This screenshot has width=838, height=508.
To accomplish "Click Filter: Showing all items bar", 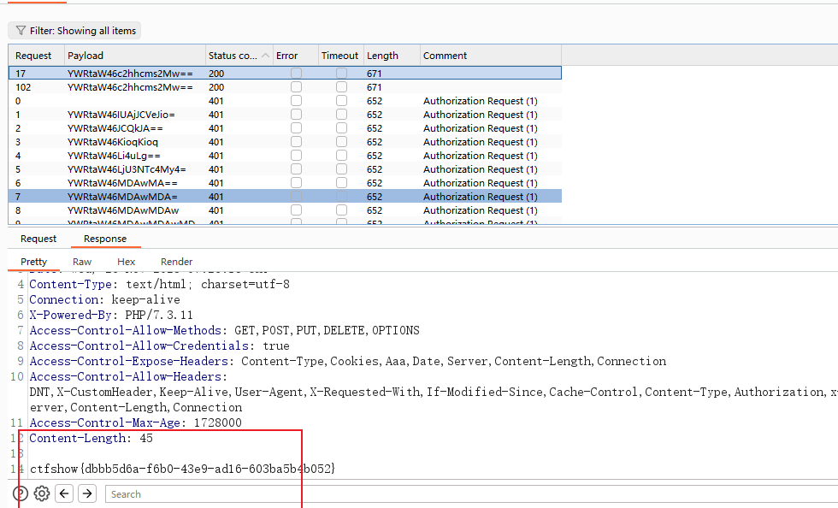I will (75, 31).
